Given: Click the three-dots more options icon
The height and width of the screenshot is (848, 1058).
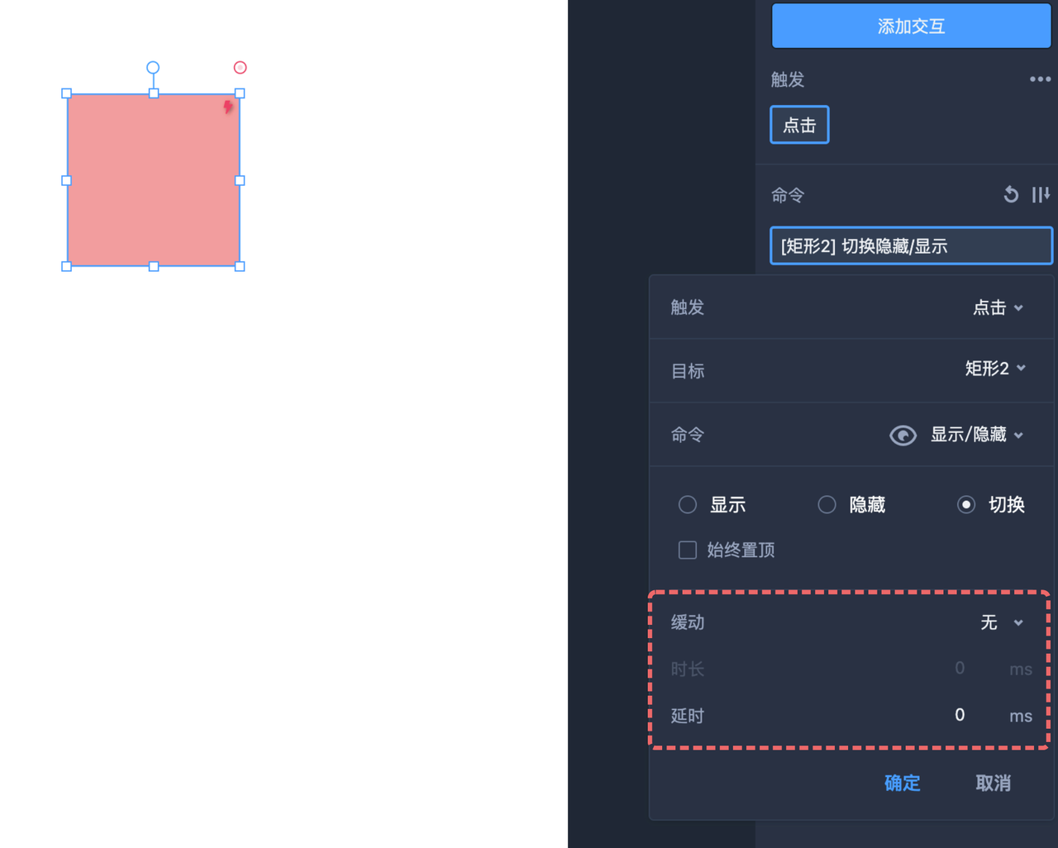Looking at the screenshot, I should 1040,79.
